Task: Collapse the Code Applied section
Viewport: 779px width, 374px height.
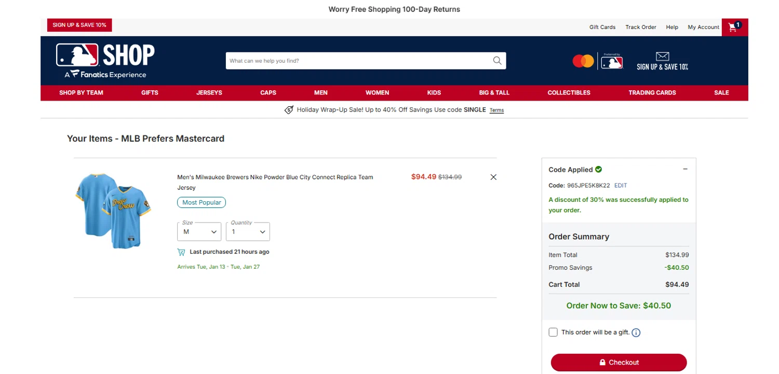Action: click(x=685, y=169)
